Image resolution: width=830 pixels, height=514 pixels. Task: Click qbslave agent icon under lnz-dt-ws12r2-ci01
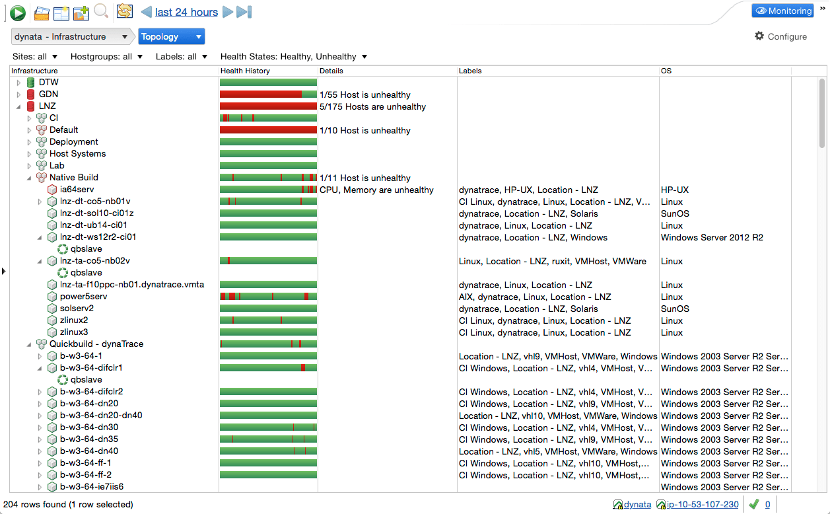(x=63, y=249)
